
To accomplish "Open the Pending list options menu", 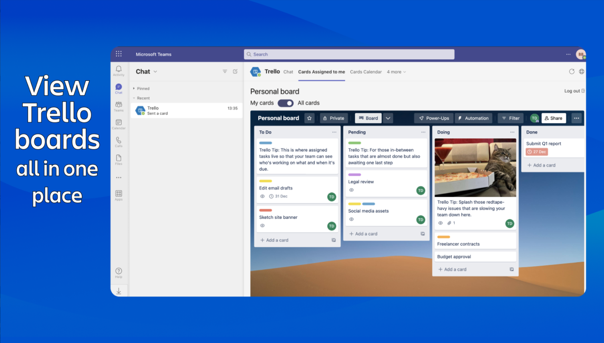I will [423, 132].
